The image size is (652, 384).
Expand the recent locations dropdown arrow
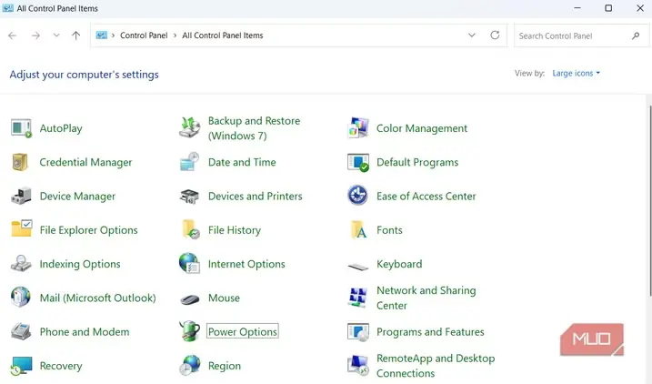(x=56, y=35)
